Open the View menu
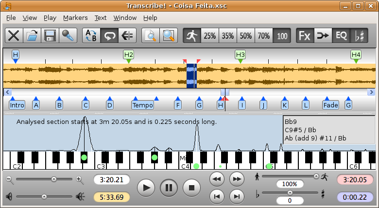Image resolution: width=379 pixels, height=208 pixels. [x=30, y=18]
